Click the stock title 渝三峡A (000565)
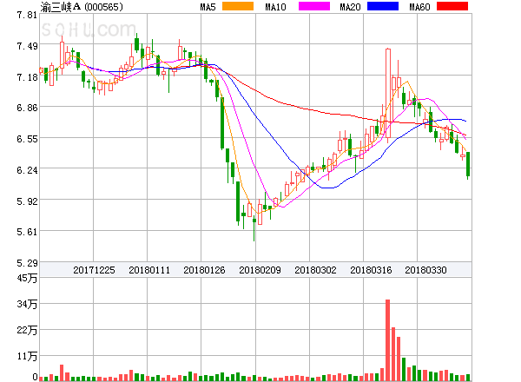 [x=82, y=7]
